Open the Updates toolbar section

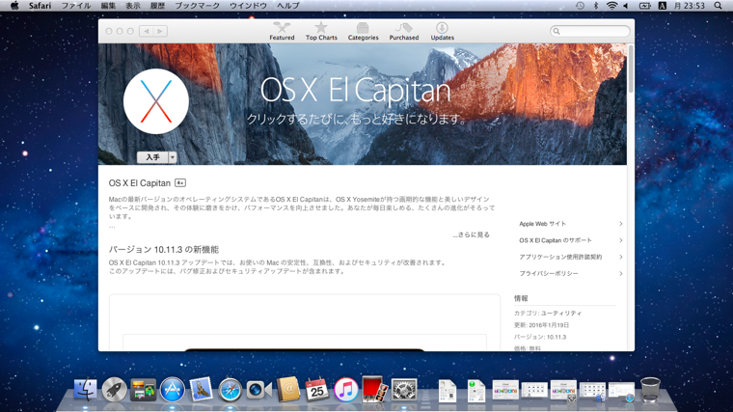point(442,31)
